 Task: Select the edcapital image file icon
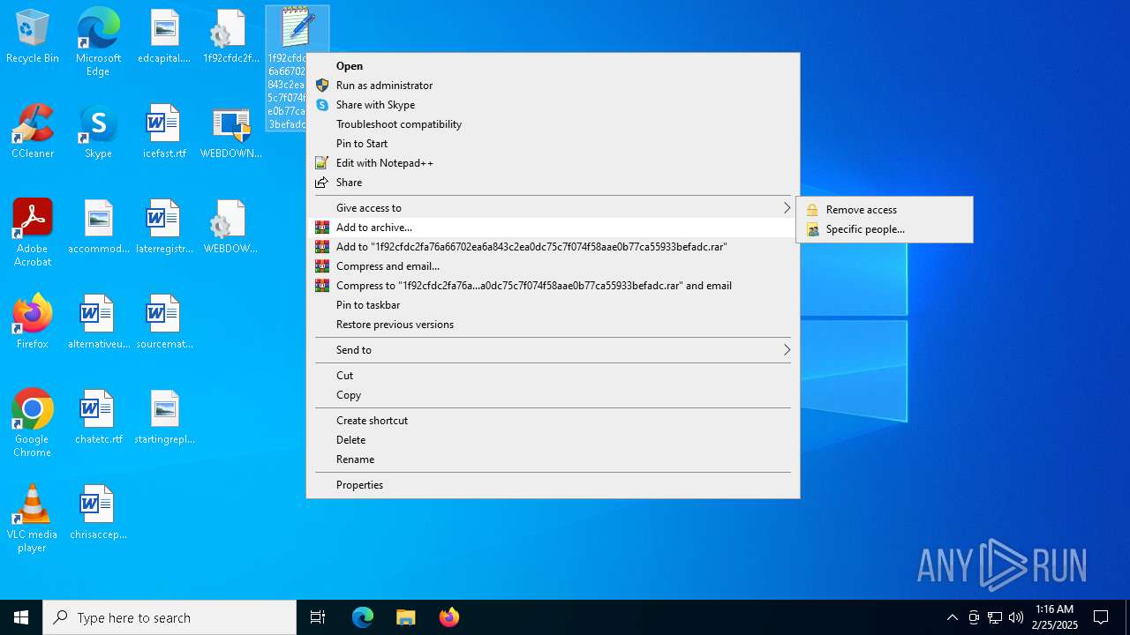click(x=164, y=37)
